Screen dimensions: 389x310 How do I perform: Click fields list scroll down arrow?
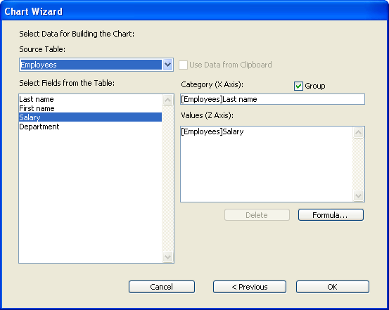167,257
